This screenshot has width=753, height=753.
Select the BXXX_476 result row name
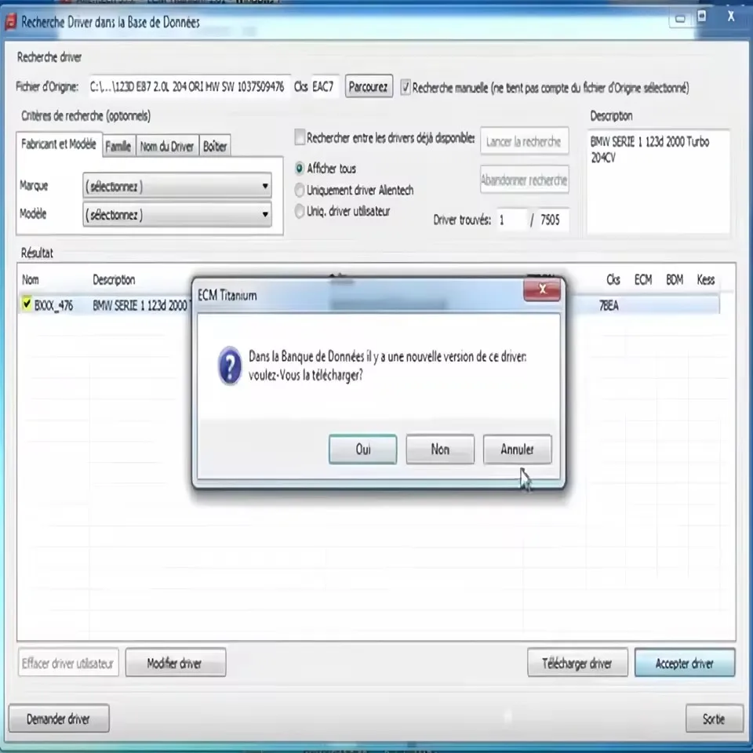coord(53,305)
